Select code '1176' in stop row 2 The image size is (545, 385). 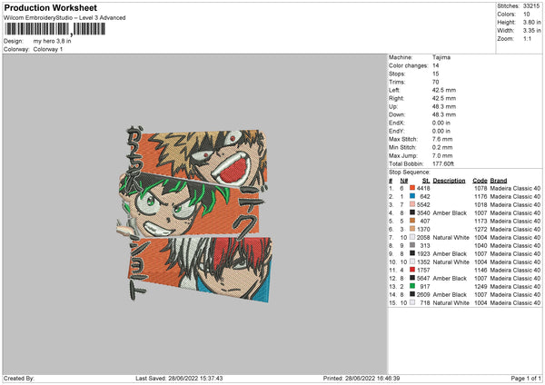481,197
